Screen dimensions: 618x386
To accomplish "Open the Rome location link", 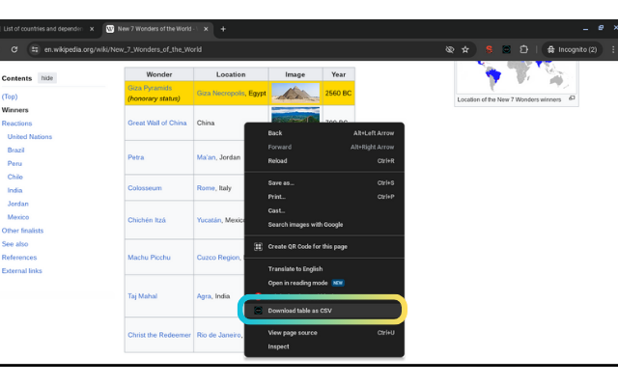I will pos(206,188).
